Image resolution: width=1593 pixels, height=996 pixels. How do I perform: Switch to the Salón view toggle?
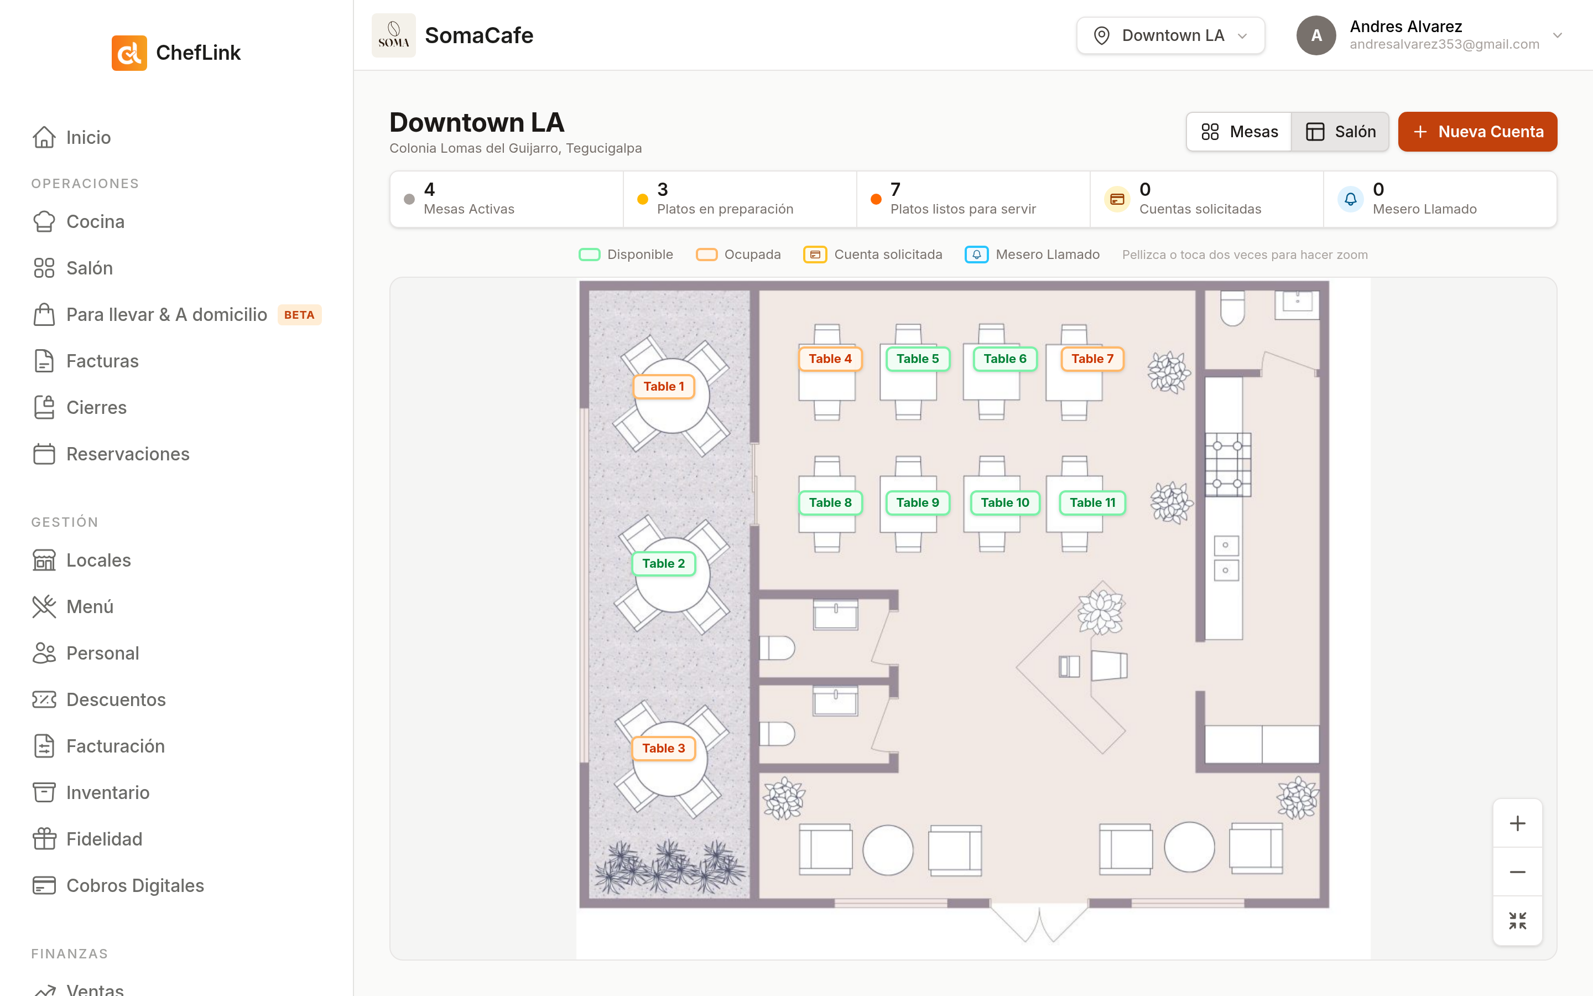(x=1340, y=132)
